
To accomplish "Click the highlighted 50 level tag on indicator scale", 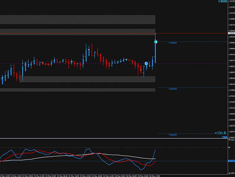I will (231, 161).
